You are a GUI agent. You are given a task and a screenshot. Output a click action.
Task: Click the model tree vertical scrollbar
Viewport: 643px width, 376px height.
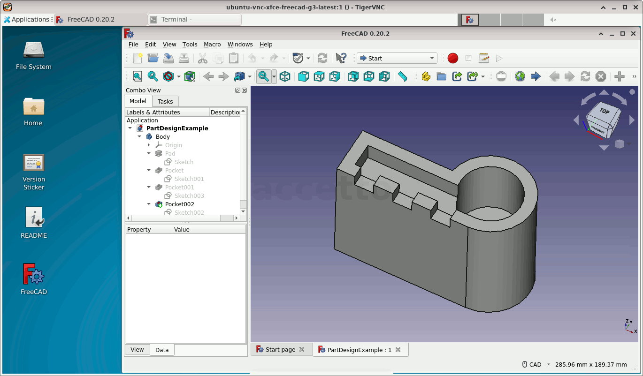[243, 162]
